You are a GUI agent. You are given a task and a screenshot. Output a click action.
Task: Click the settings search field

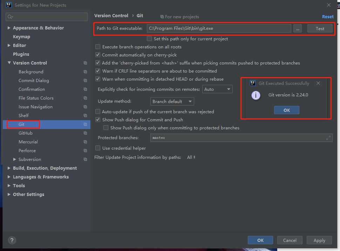pyautogui.click(x=47, y=17)
